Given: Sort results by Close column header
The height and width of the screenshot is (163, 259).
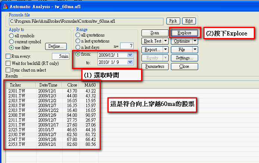Looking at the screenshot, I should click(71, 85).
